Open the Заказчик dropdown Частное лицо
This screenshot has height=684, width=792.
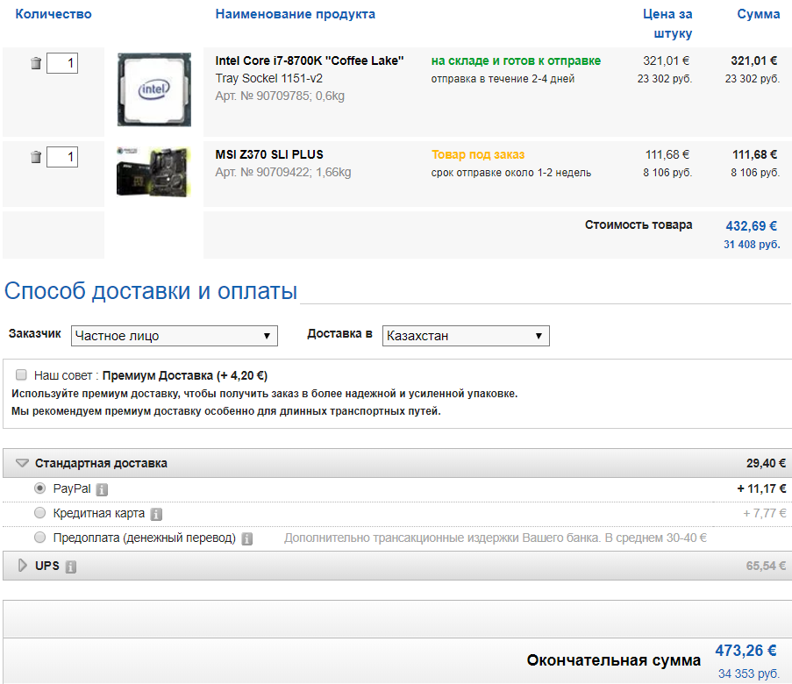point(175,336)
